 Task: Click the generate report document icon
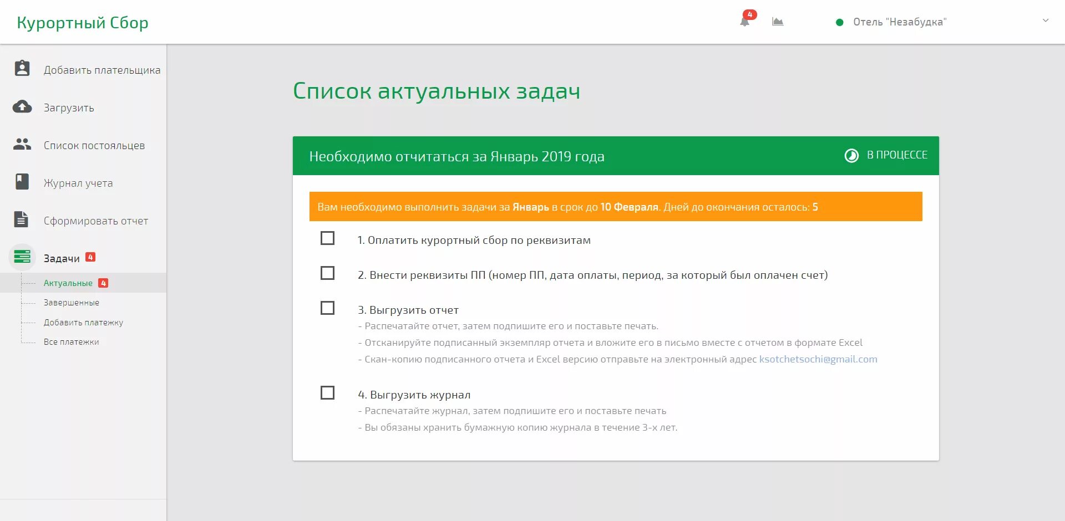pyautogui.click(x=21, y=219)
